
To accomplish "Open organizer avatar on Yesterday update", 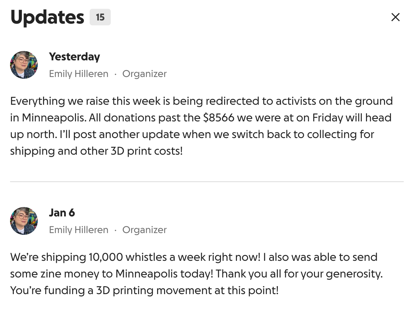I will 24,65.
